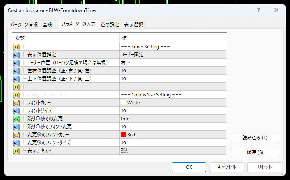Viewport: 290px width, 180px height.
Task: Click the color icon beside 変更後のフォントカラー
Action: pos(16,135)
